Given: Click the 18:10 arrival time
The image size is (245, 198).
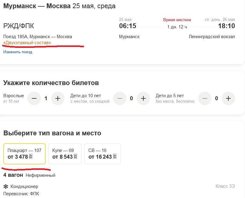Looking at the screenshot, I should pos(227,26).
